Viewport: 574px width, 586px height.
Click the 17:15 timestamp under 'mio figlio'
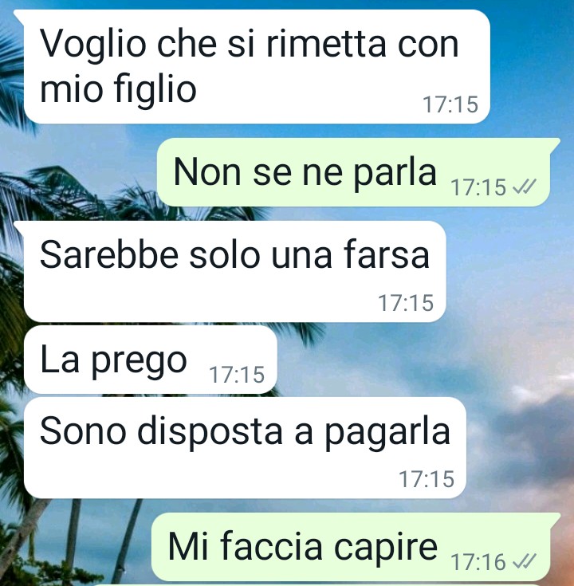(450, 104)
